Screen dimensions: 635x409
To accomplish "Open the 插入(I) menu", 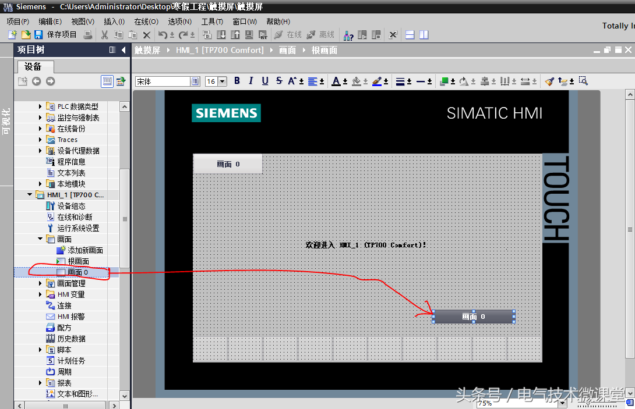I will [114, 22].
